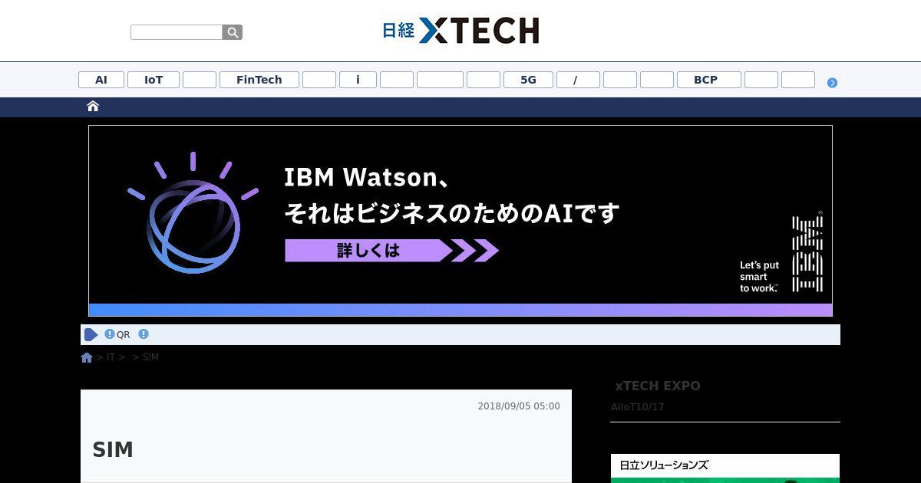Select the AI topic tag
This screenshot has width=921, height=483.
[x=101, y=80]
